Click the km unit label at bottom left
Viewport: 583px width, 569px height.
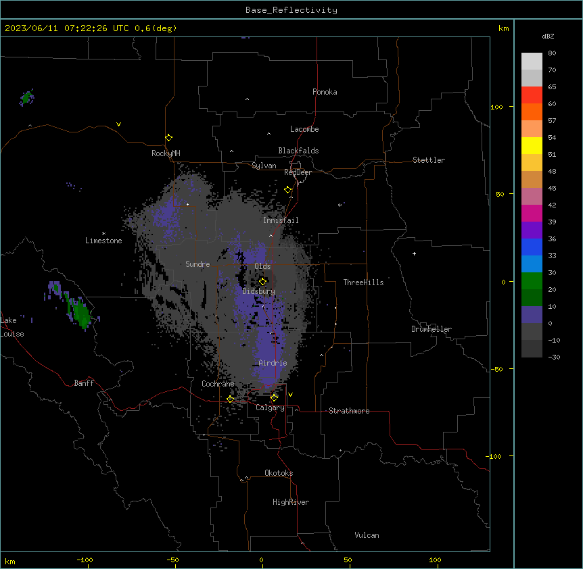[x=10, y=561]
